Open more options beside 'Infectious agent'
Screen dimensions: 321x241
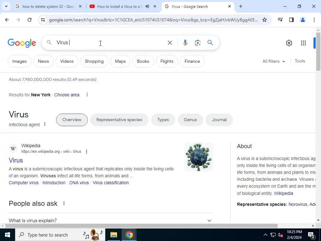point(45,124)
